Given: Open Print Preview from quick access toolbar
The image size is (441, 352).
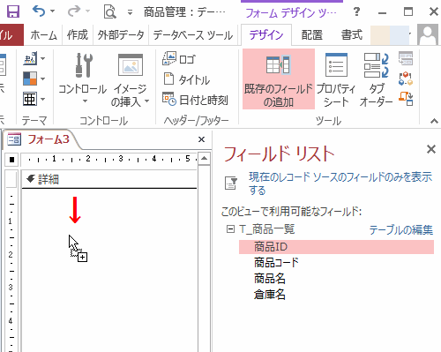Looking at the screenshot, I should tap(109, 12).
